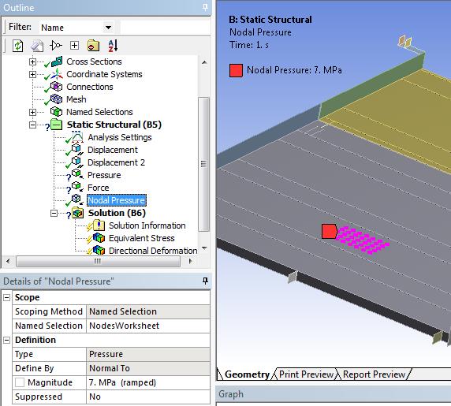Toggle the Magnitude parameter checkbox
The image size is (451, 406).
point(20,382)
